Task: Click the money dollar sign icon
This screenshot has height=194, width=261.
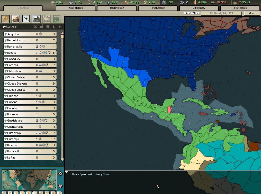Action: tap(145, 2)
